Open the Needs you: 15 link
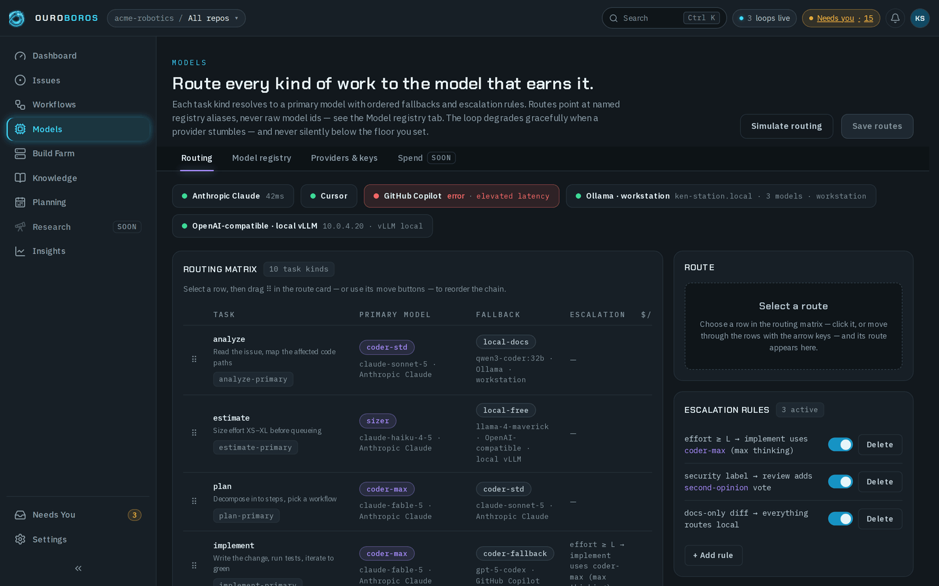Image resolution: width=939 pixels, height=586 pixels. click(841, 18)
